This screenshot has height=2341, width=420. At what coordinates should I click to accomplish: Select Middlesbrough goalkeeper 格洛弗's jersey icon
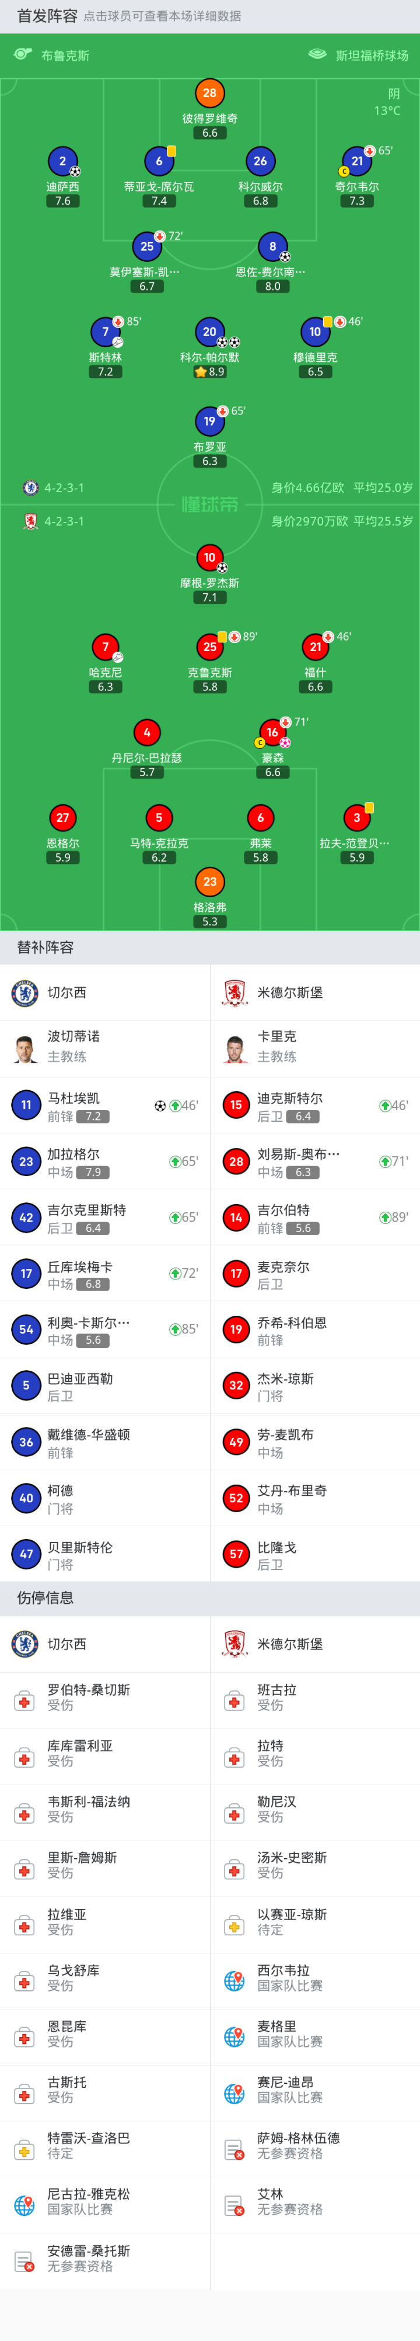point(209,881)
